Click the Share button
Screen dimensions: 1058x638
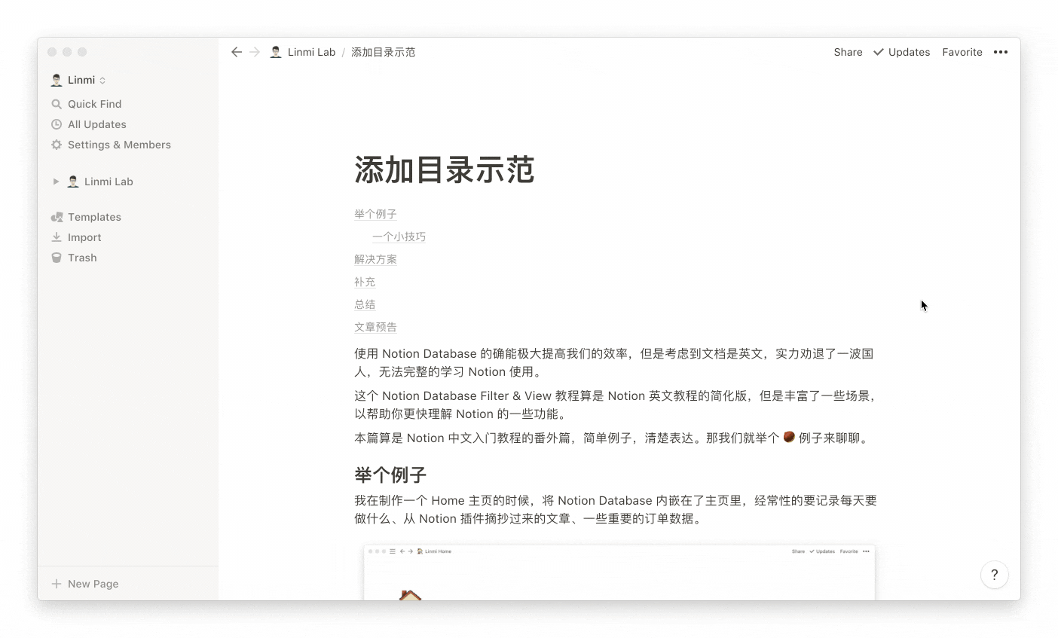tap(848, 52)
